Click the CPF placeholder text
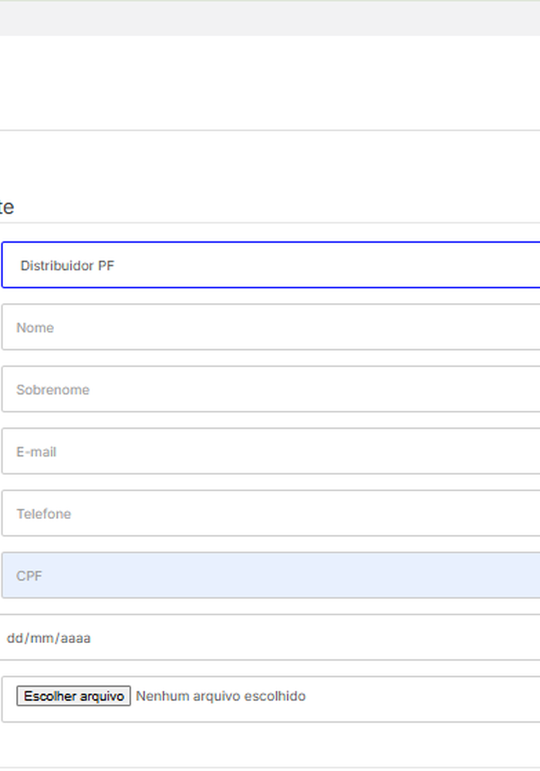 point(29,576)
